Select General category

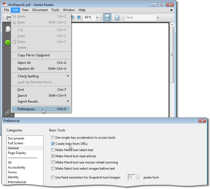pos(25,148)
